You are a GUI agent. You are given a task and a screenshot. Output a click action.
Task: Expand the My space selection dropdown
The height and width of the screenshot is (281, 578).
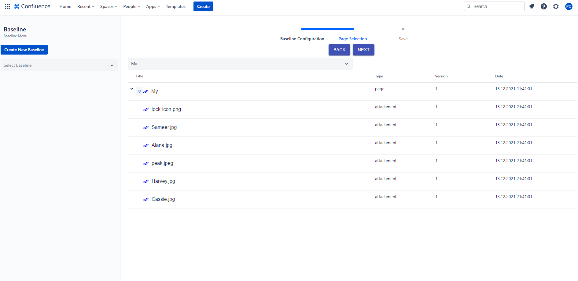(x=240, y=64)
